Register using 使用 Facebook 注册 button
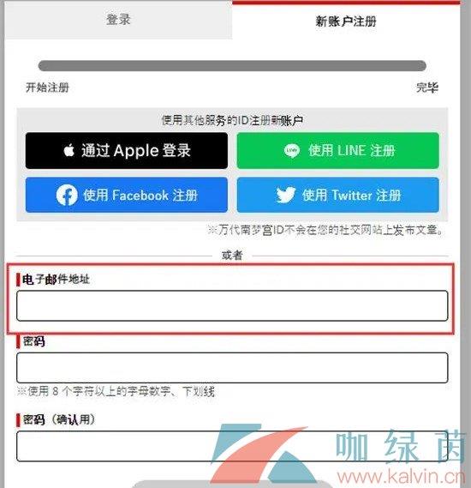The height and width of the screenshot is (488, 471). [127, 196]
